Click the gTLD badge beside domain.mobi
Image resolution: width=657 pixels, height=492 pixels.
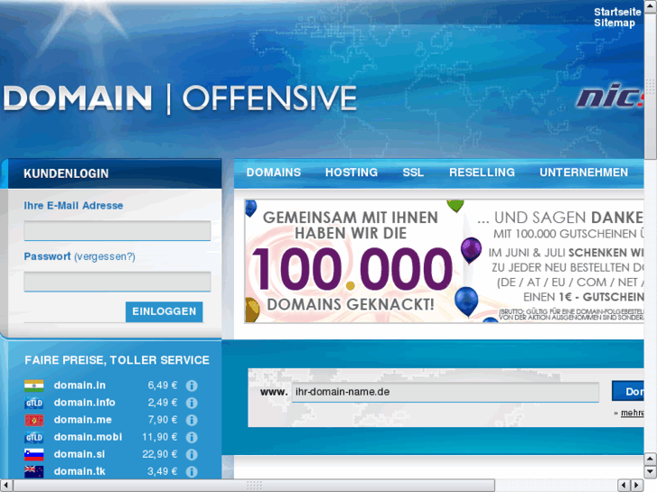click(x=34, y=438)
